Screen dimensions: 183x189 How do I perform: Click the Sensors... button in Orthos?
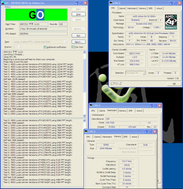pyautogui.click(x=79, y=29)
